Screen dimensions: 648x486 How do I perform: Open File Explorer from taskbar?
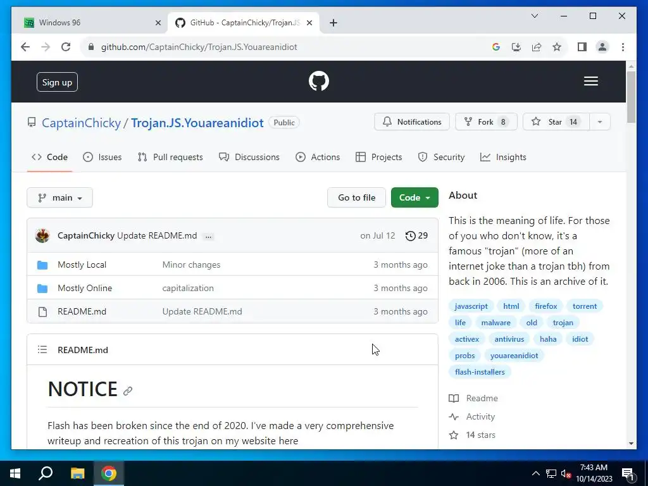point(77,473)
